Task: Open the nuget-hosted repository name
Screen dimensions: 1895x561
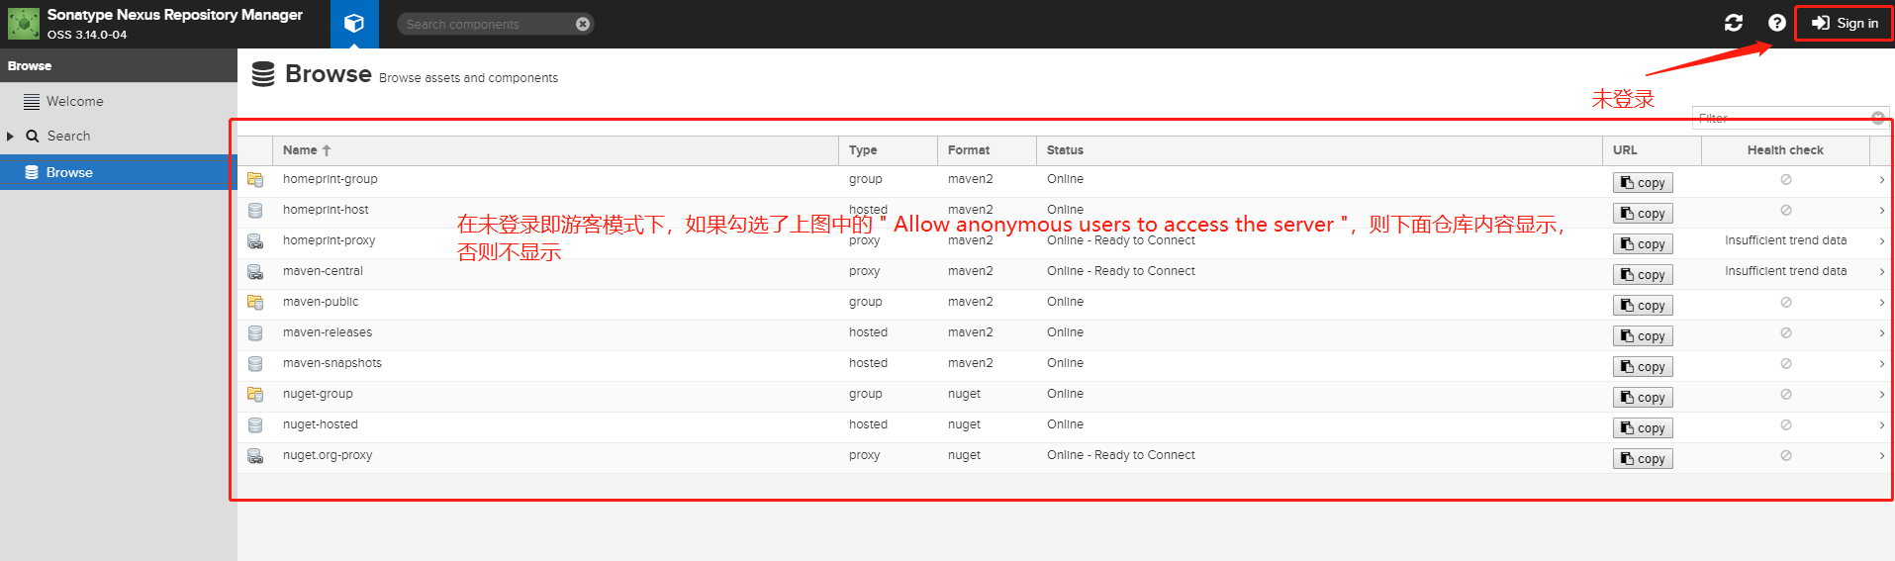Action: click(321, 424)
